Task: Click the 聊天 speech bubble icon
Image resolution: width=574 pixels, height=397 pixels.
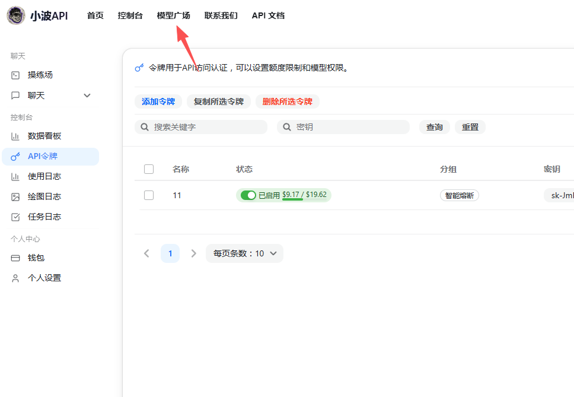Action: click(15, 96)
